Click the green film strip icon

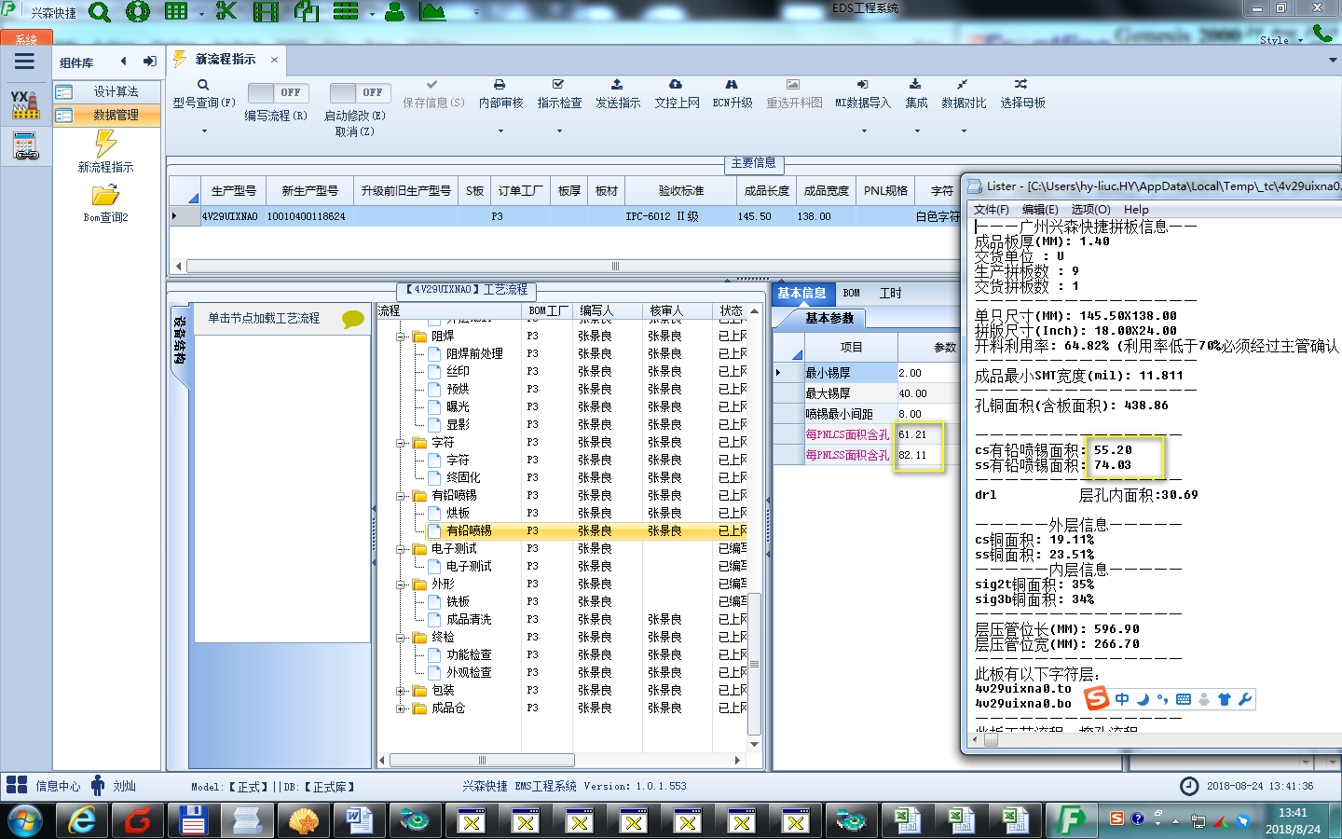pos(266,12)
